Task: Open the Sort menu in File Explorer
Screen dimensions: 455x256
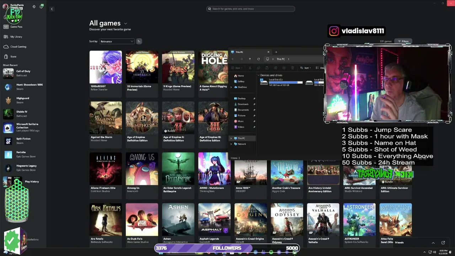Action: tap(305, 68)
